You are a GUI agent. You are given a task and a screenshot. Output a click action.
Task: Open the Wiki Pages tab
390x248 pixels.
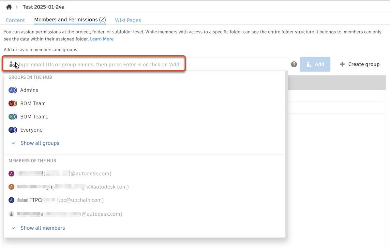click(x=128, y=20)
